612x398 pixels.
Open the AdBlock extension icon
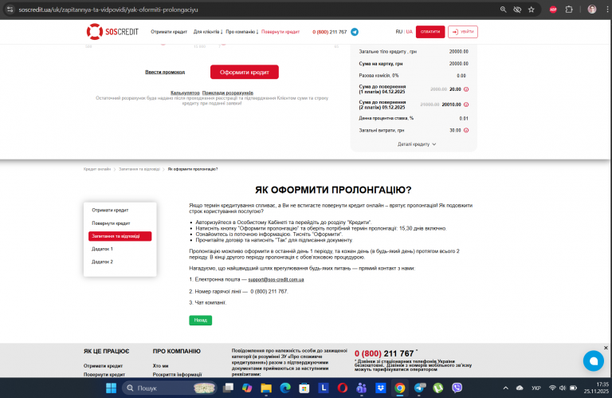coord(553,10)
